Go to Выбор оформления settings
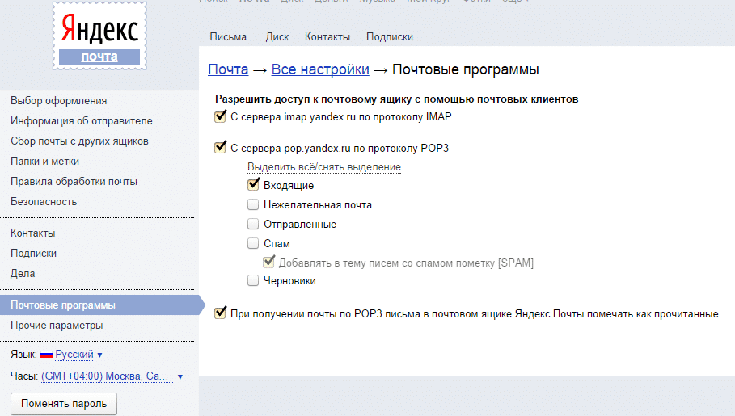735x416 pixels. (x=58, y=101)
